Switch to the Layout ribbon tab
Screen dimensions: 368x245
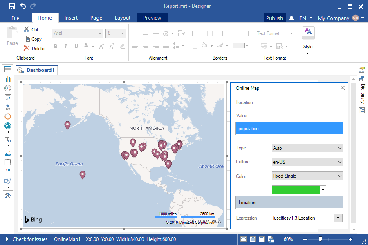coord(123,18)
